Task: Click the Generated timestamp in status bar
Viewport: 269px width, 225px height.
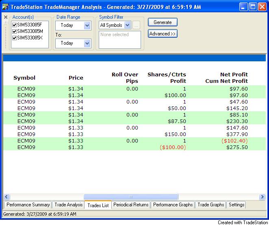Action: 40,214
